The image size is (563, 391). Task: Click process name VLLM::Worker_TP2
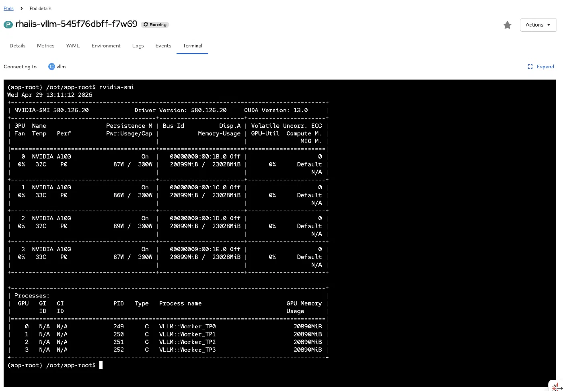pos(187,342)
